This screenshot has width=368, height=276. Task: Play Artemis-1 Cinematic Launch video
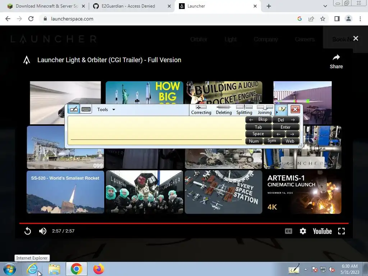click(303, 192)
